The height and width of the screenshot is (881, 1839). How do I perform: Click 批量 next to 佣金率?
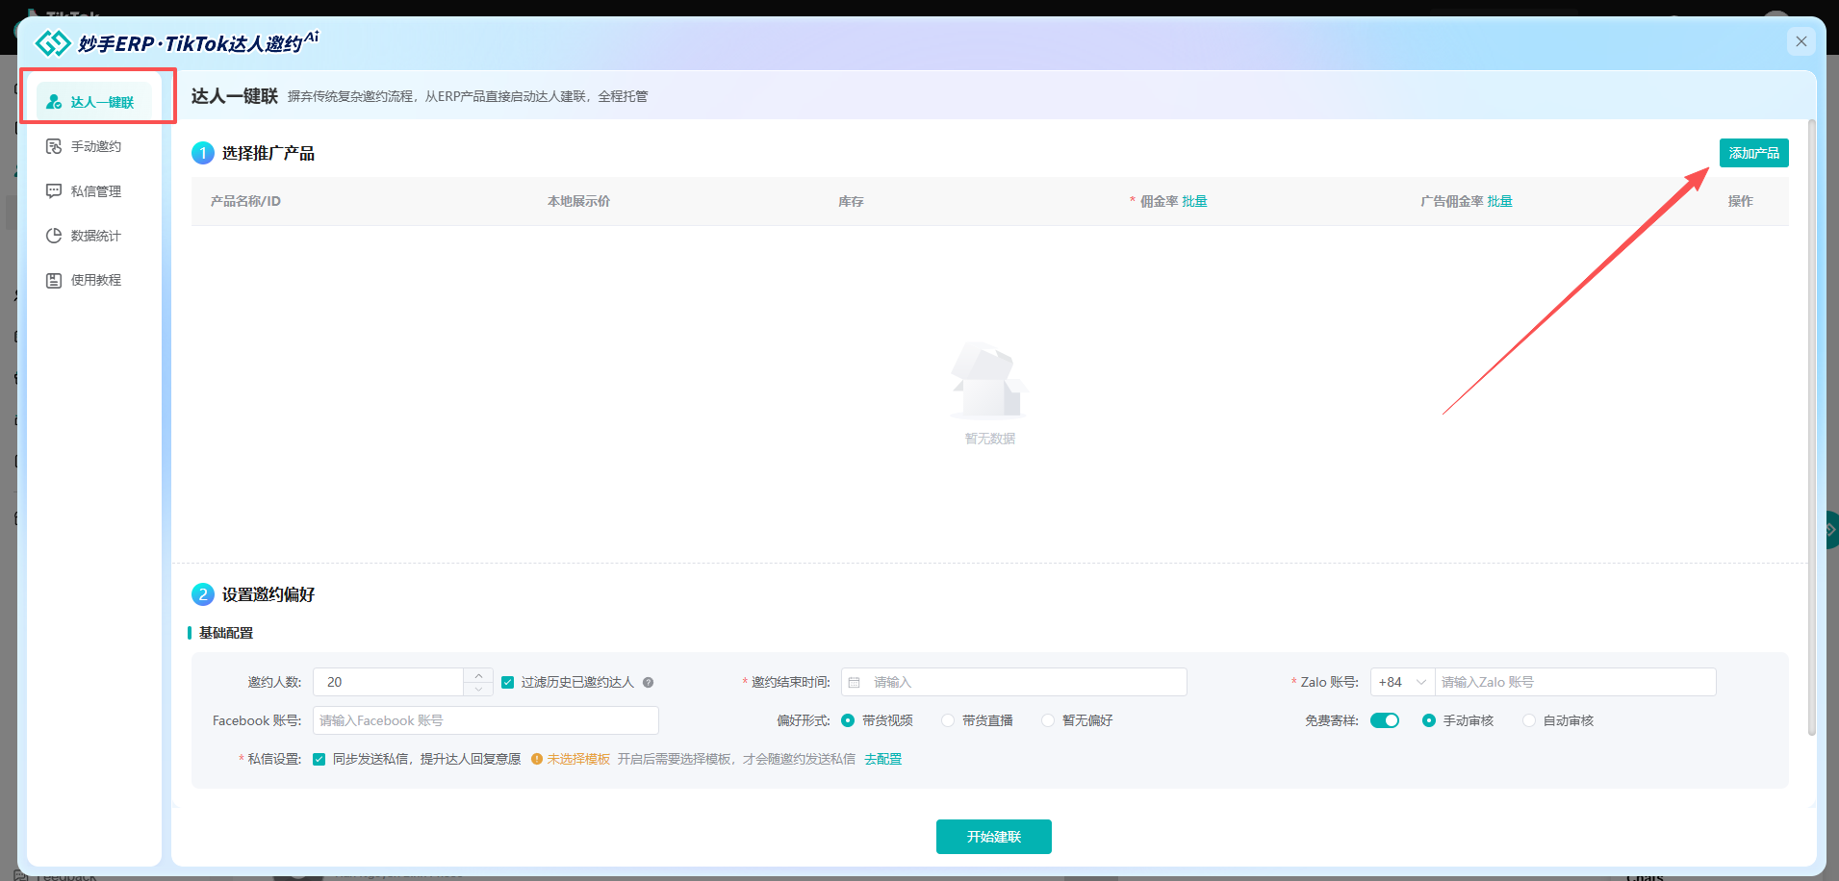pos(1194,201)
